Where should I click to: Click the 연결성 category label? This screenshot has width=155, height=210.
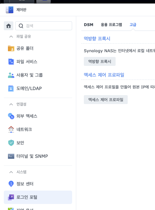[21, 104]
